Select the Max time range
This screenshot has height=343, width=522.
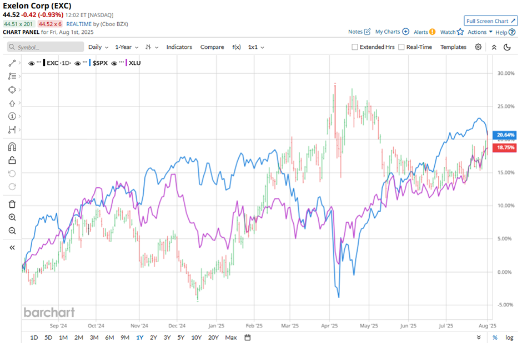(230, 337)
